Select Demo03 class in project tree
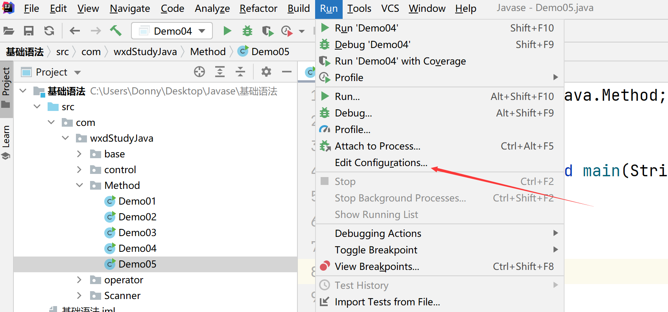Image resolution: width=668 pixels, height=312 pixels. [x=137, y=233]
